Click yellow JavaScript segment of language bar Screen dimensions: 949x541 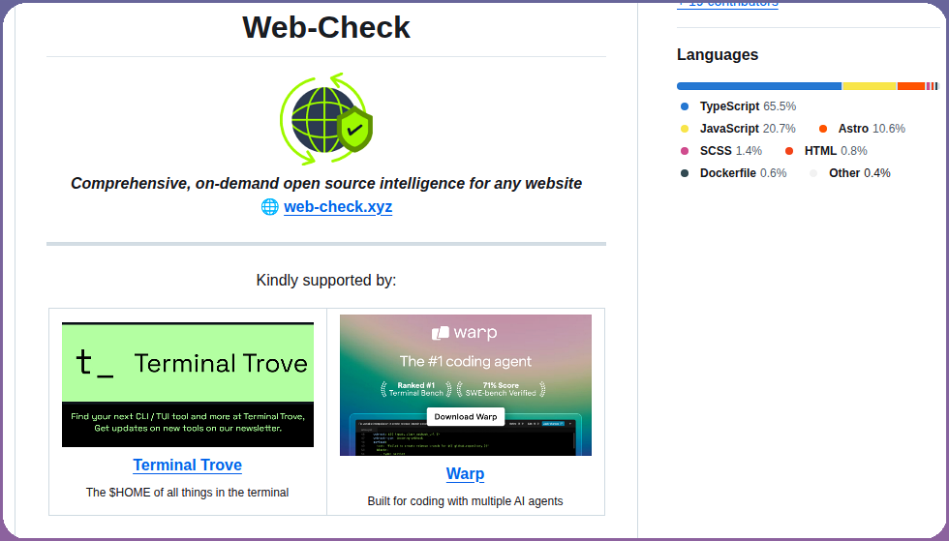[870, 86]
